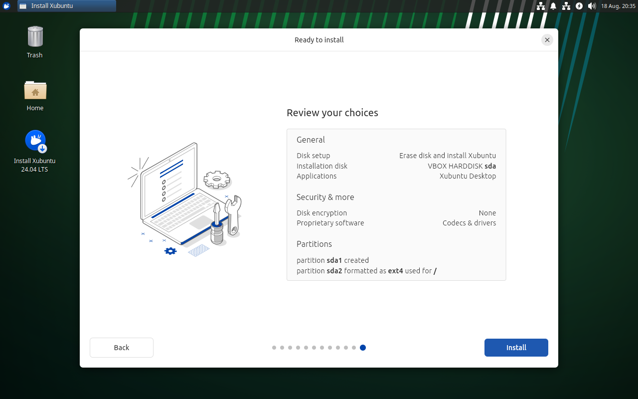Click the 'VBOX HARDDISK sda' value
Viewport: 638px width, 399px height.
coord(462,166)
